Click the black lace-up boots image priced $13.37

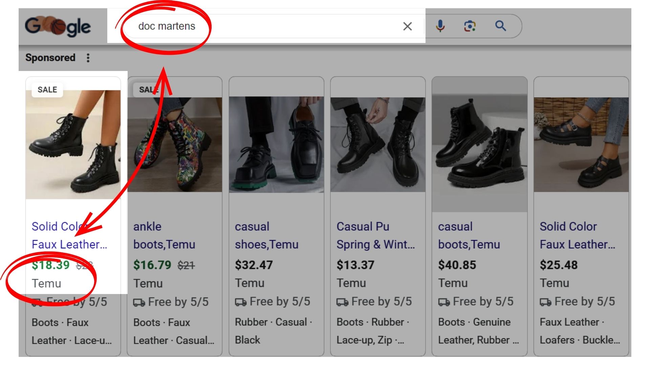(378, 145)
